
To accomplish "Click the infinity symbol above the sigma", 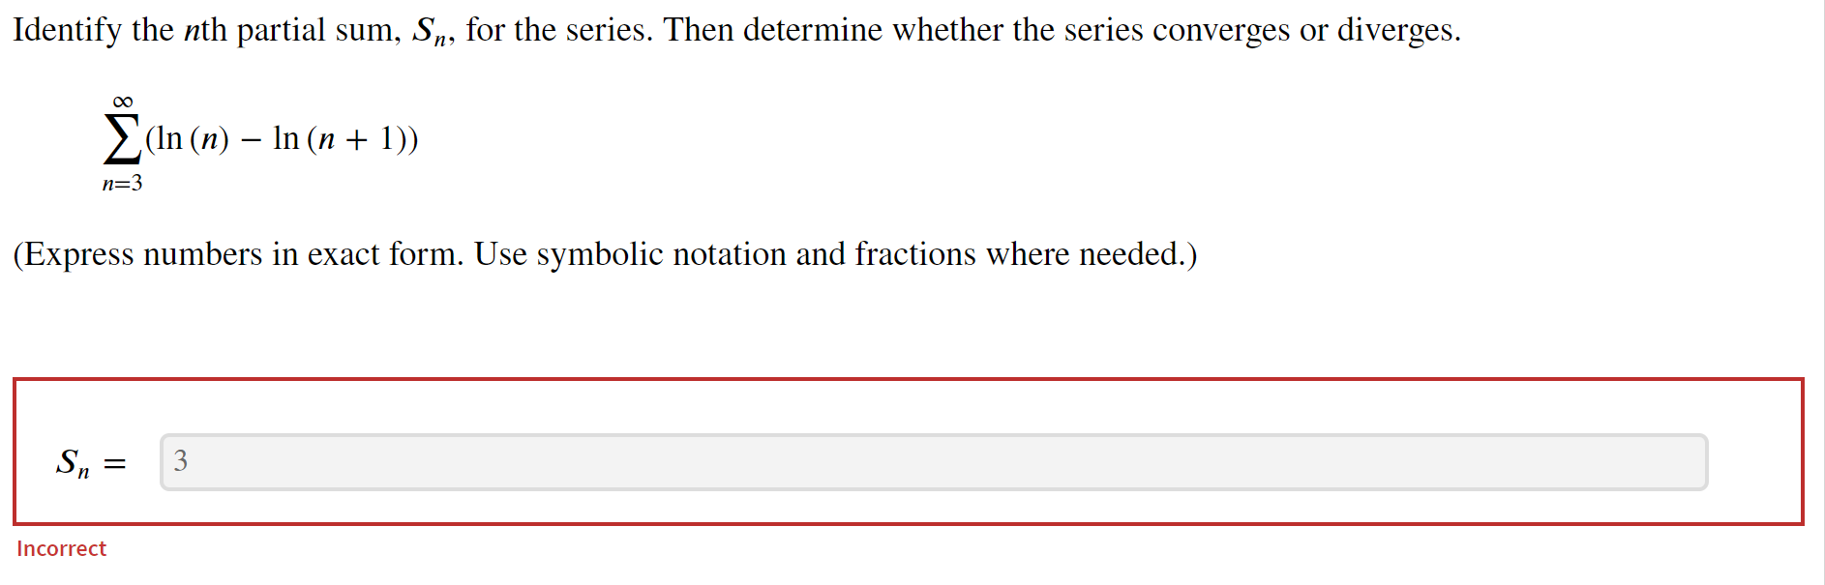I will pos(123,103).
